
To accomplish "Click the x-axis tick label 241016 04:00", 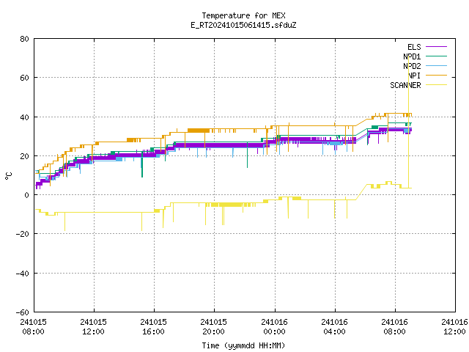I will (334, 326).
